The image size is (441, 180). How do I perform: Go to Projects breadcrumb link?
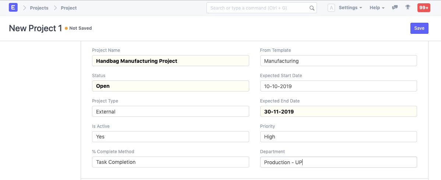39,8
